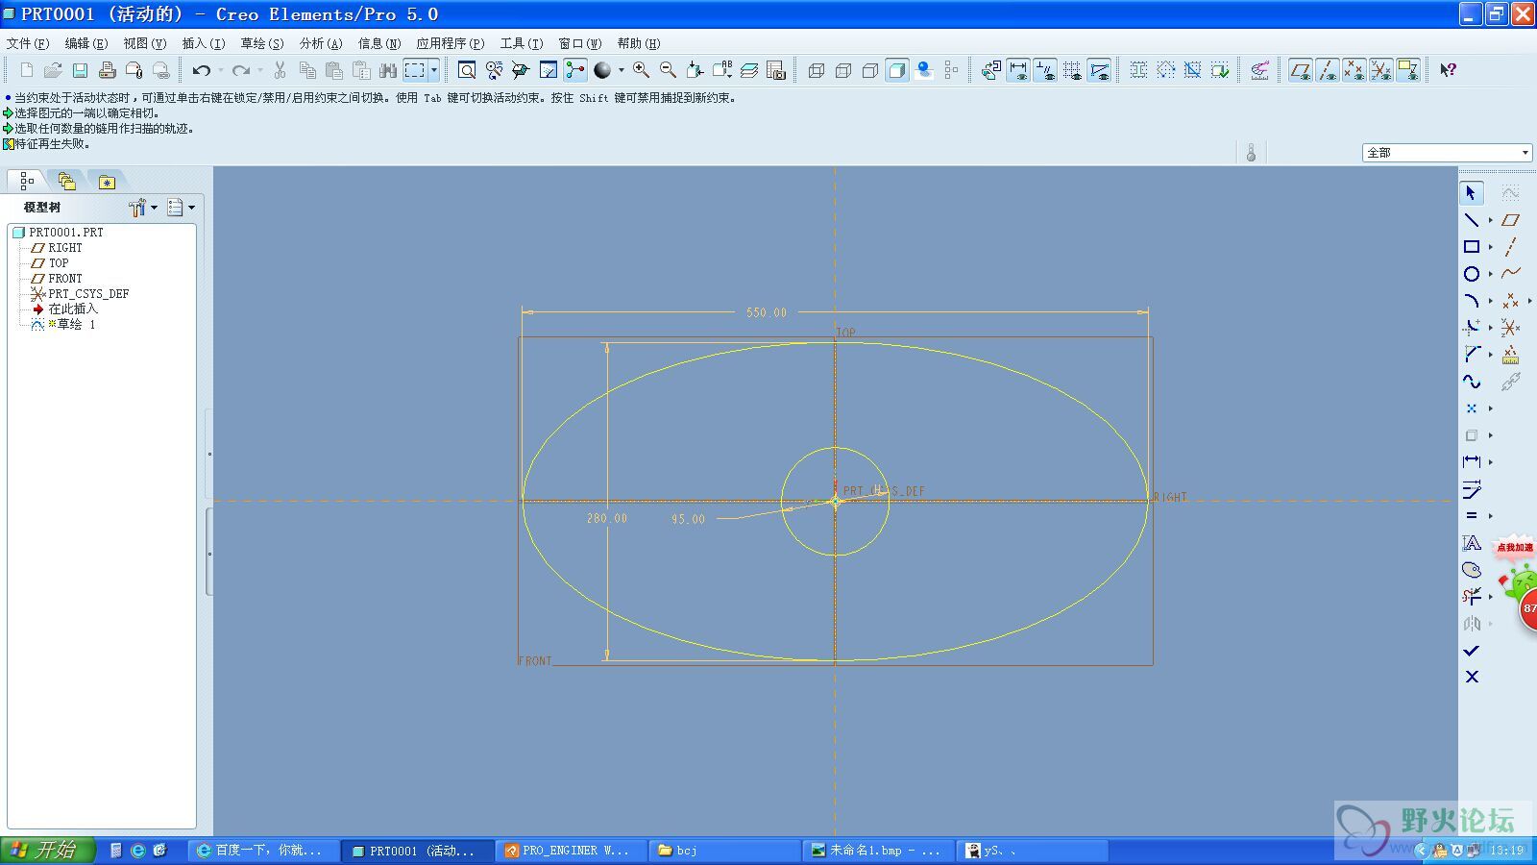Select the Normal dimension tool
The width and height of the screenshot is (1537, 865).
click(x=1471, y=462)
